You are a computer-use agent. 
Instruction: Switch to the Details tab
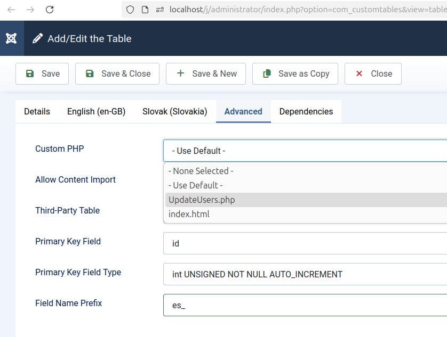(x=37, y=111)
